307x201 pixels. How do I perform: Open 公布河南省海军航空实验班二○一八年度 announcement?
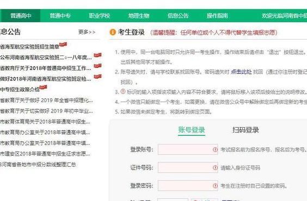coord(46,58)
